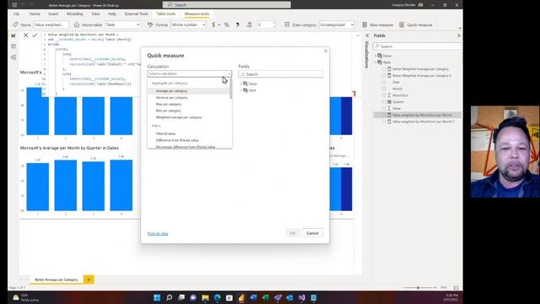This screenshot has height=304, width=540.
Task: Click the Cancel button in the dialog
Action: point(312,233)
